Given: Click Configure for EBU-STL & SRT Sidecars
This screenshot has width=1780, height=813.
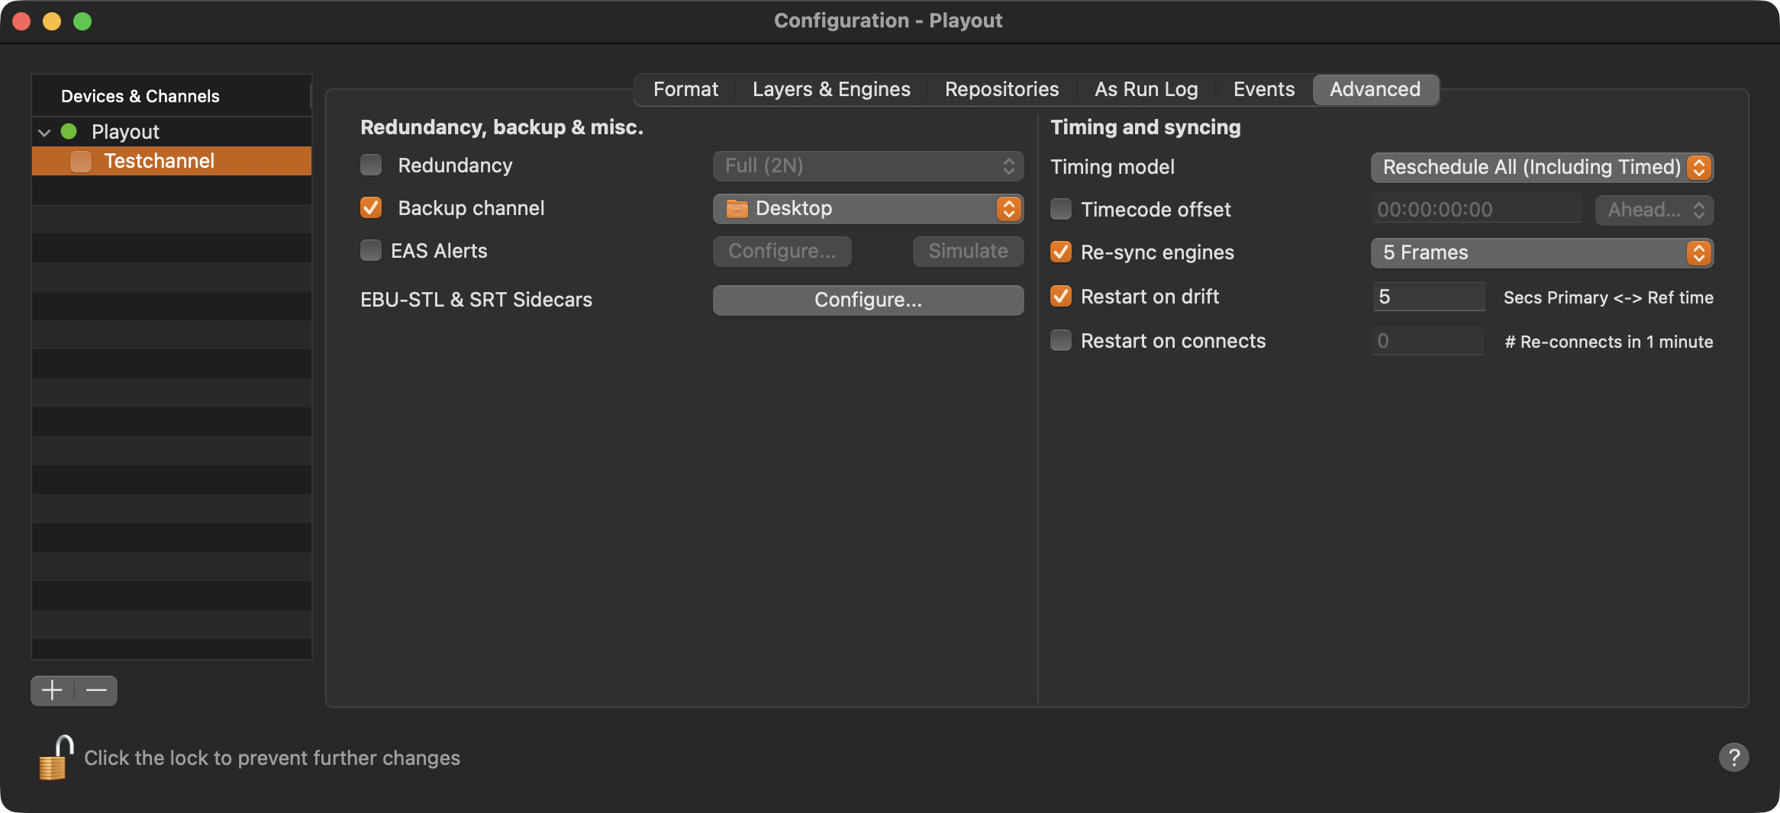Looking at the screenshot, I should (x=868, y=300).
